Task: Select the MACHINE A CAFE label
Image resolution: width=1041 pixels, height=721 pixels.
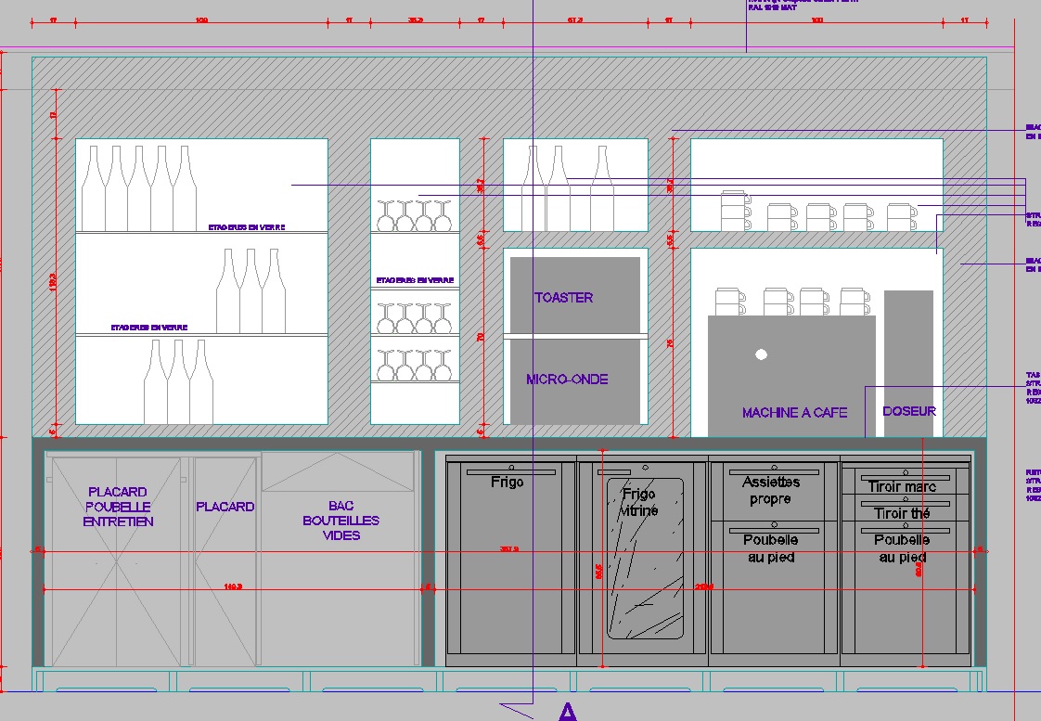Action: point(795,412)
